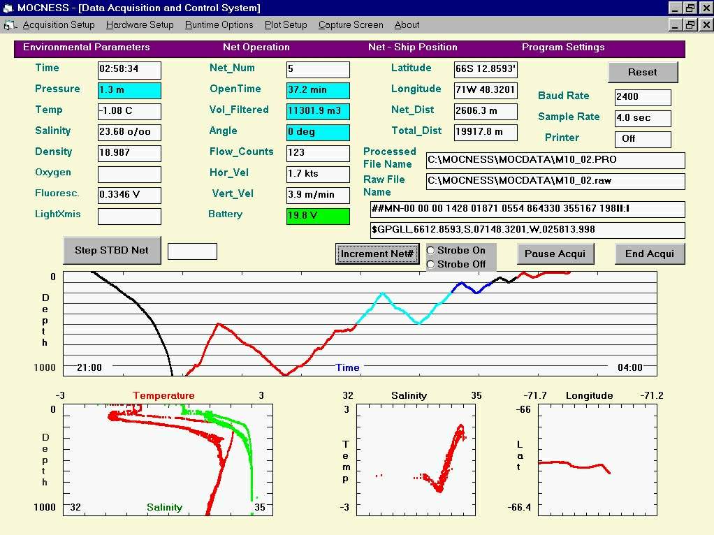Viewport: 714px width, 535px height.
Task: Click the Fluoresc. value 0.3346 V
Action: click(x=129, y=196)
